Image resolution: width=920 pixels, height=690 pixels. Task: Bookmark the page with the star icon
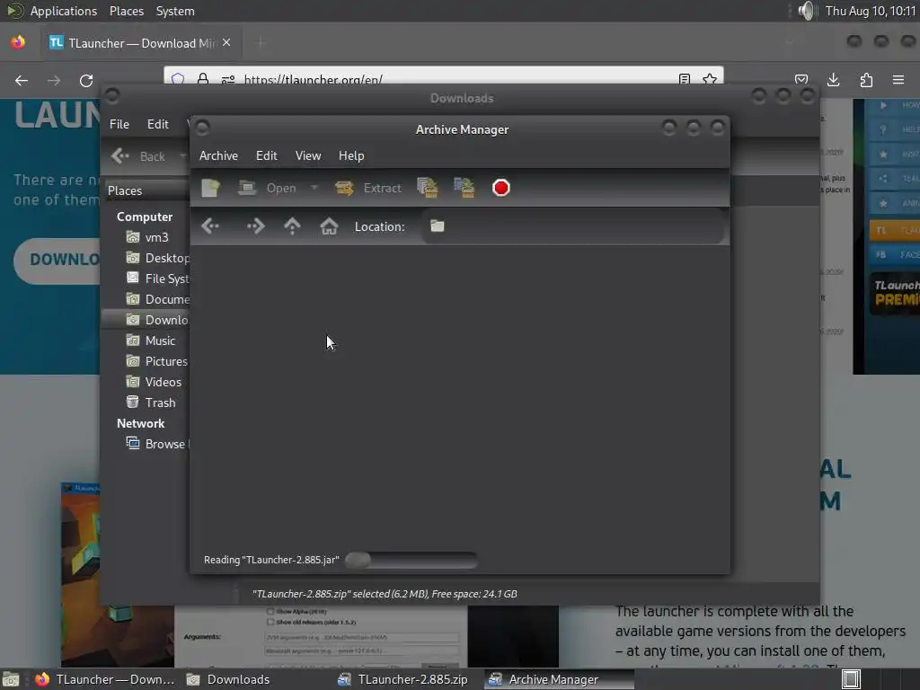coord(710,79)
